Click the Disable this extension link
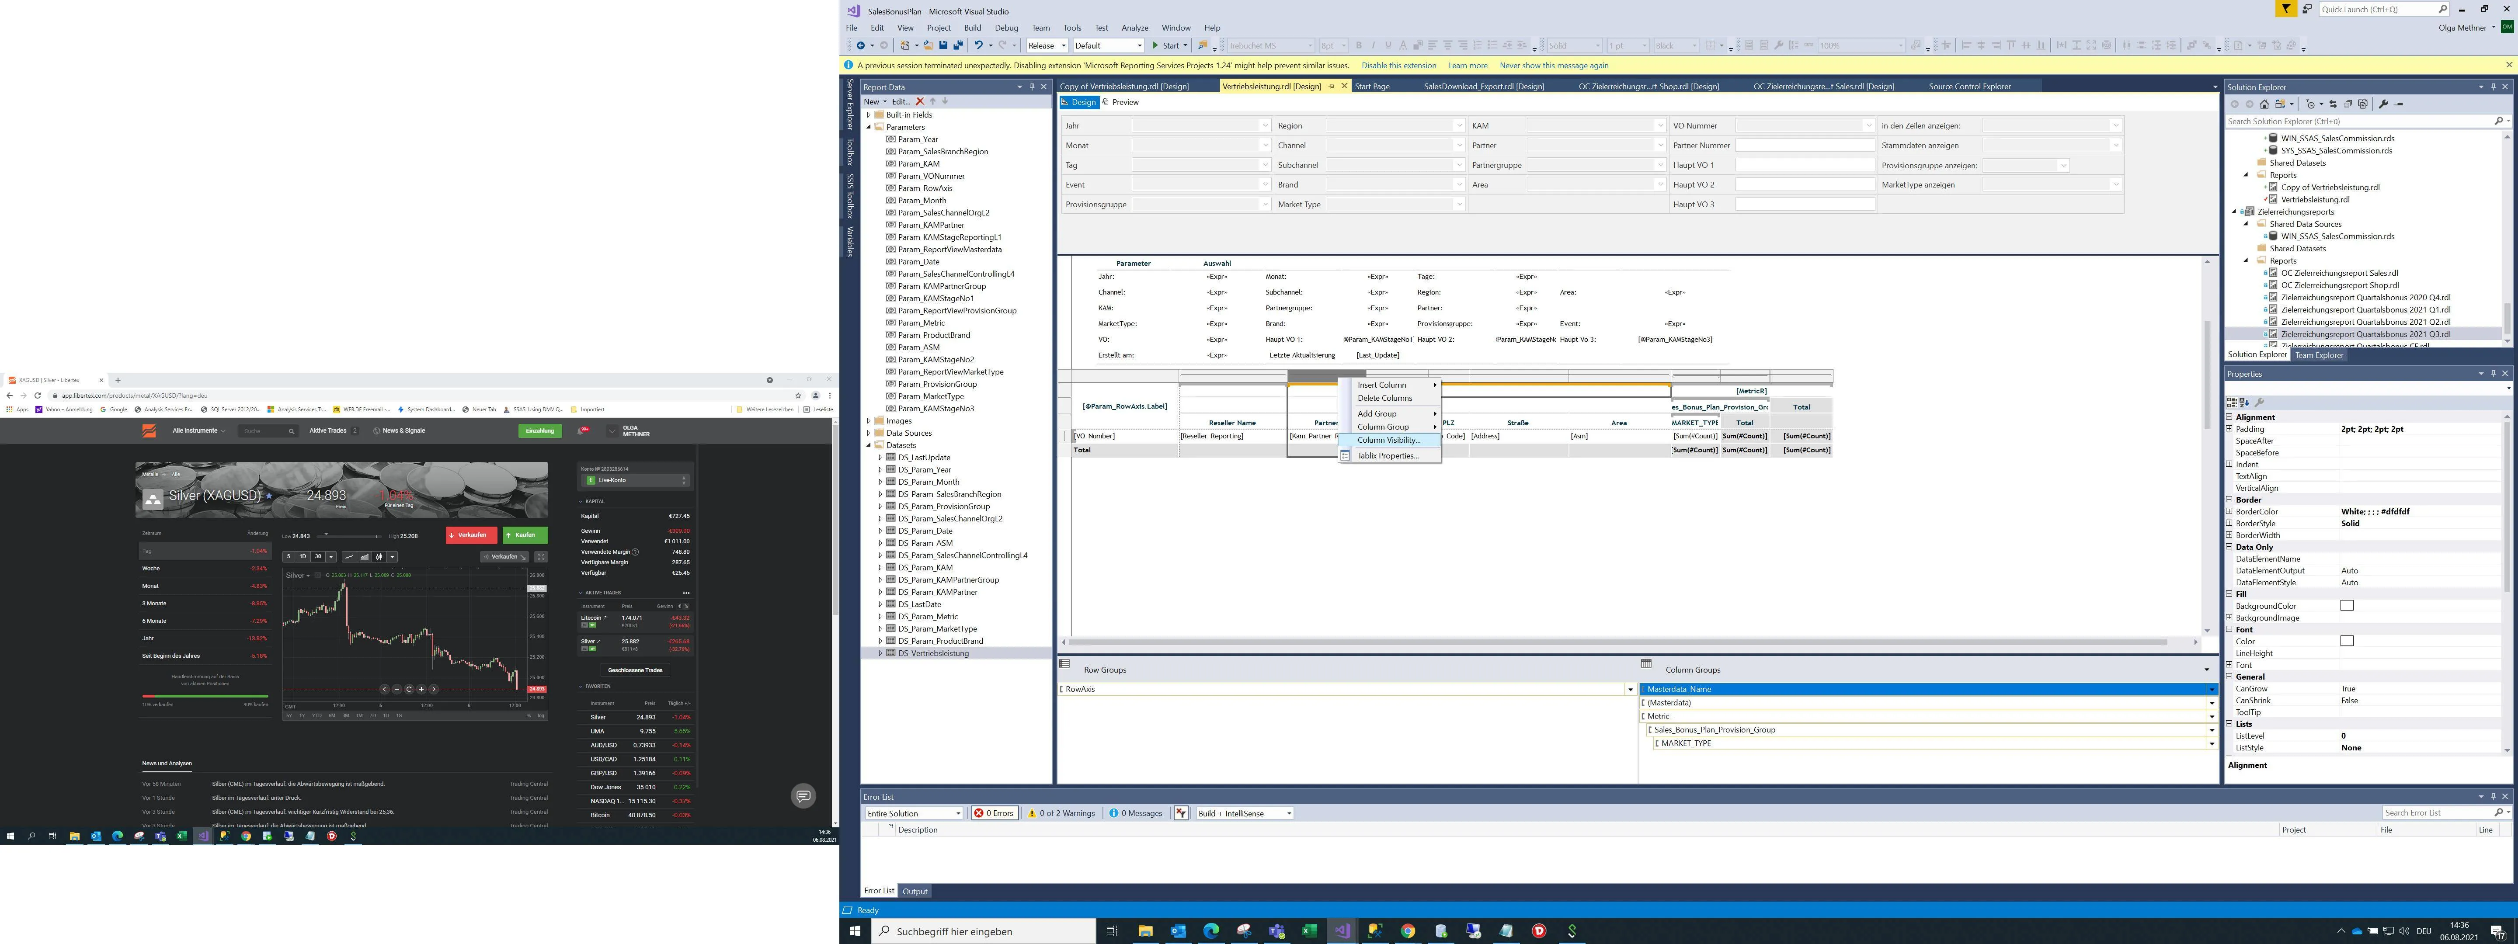The image size is (2518, 944). [1398, 66]
